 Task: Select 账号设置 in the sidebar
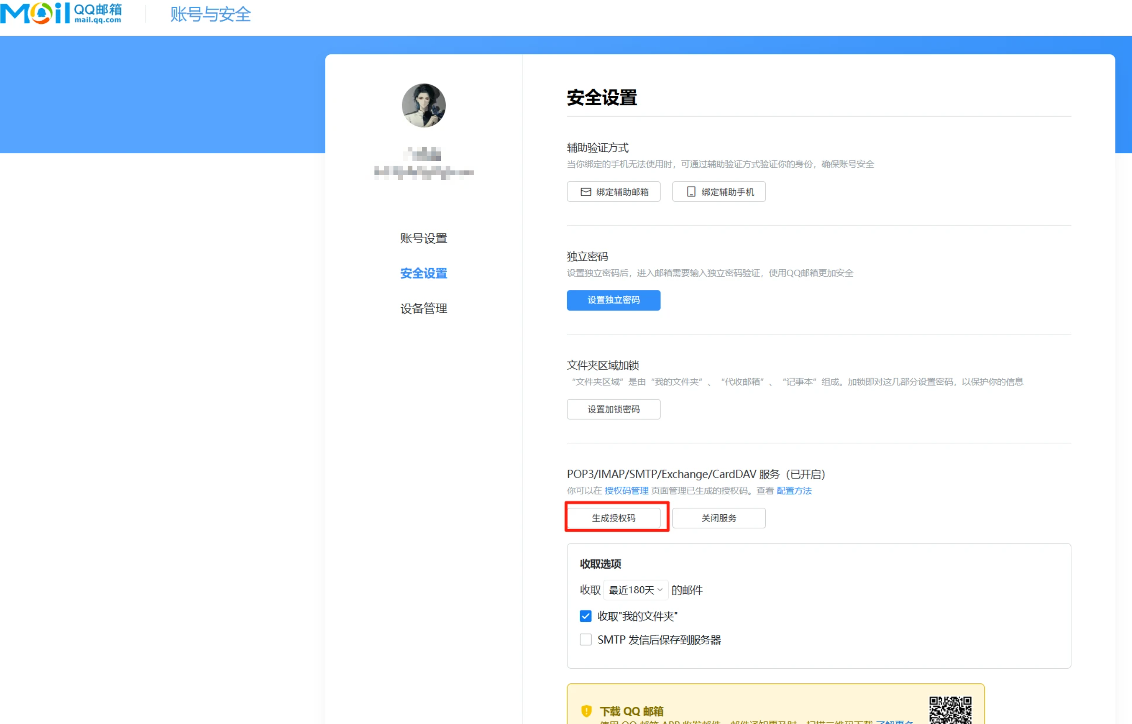point(423,238)
